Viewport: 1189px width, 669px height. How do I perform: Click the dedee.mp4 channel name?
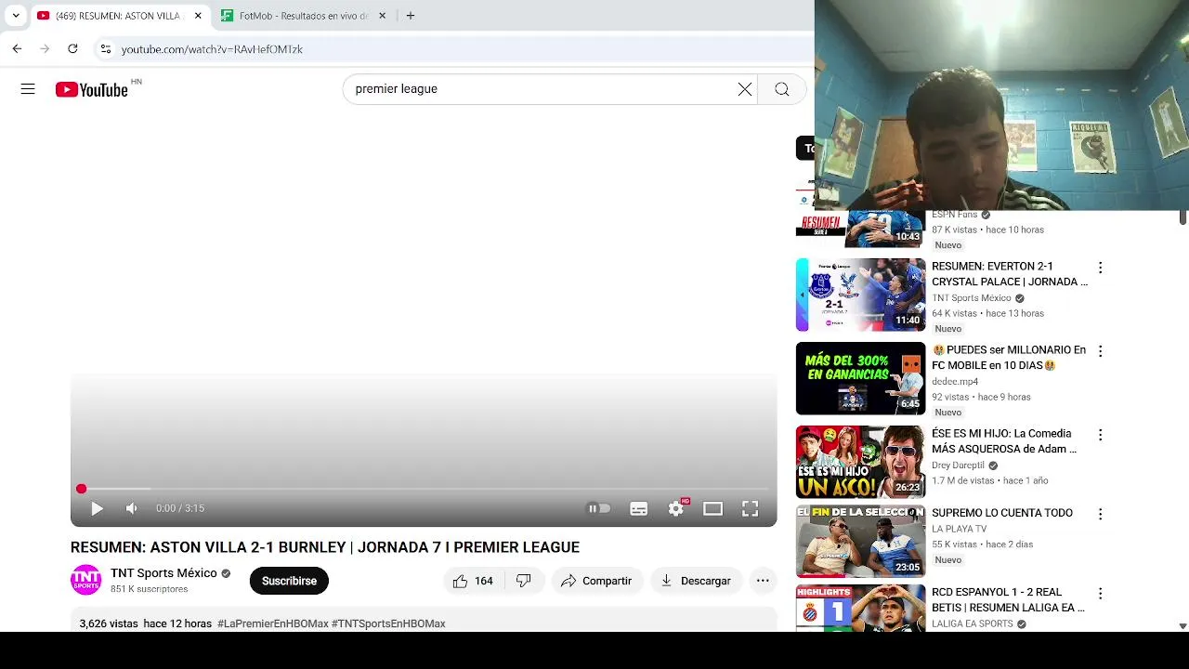tap(955, 382)
